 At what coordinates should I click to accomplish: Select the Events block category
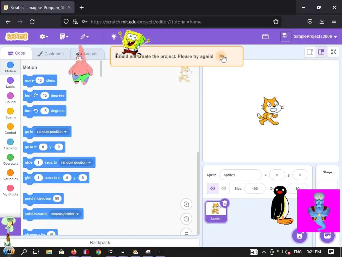point(10,113)
